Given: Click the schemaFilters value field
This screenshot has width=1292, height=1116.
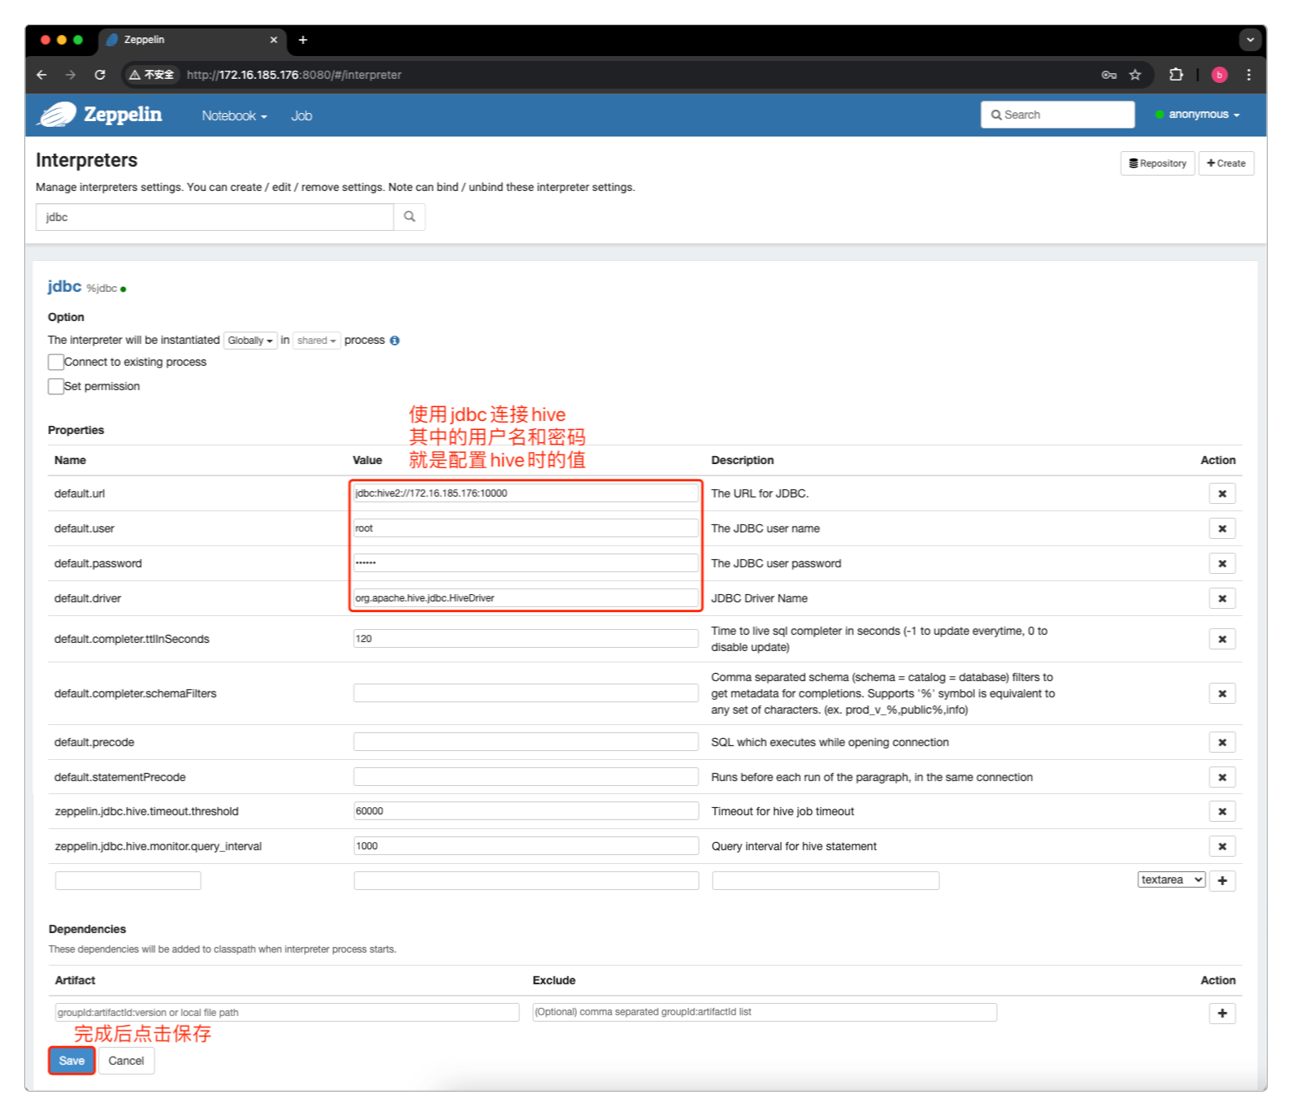Looking at the screenshot, I should (x=526, y=693).
